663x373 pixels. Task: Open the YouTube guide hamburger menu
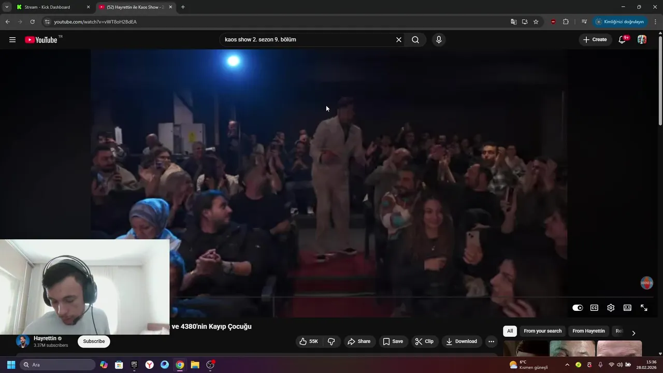(x=12, y=40)
